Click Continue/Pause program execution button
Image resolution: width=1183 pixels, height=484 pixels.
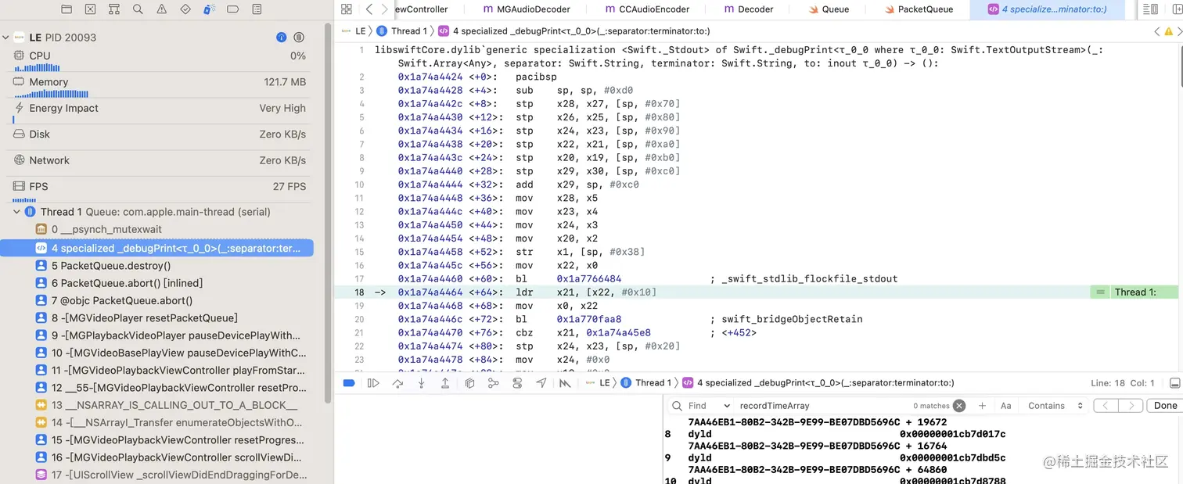[373, 383]
